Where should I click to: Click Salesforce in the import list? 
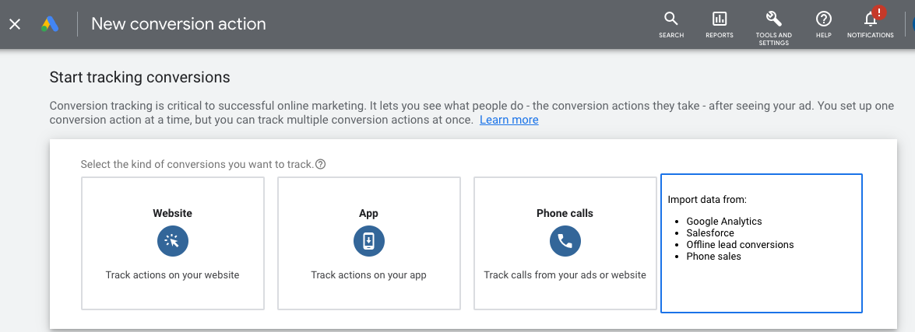(709, 232)
